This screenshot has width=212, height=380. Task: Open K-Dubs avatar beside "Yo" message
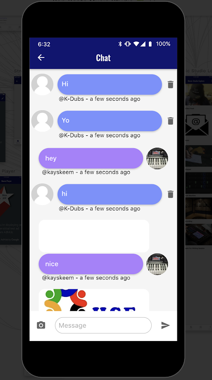[42, 121]
